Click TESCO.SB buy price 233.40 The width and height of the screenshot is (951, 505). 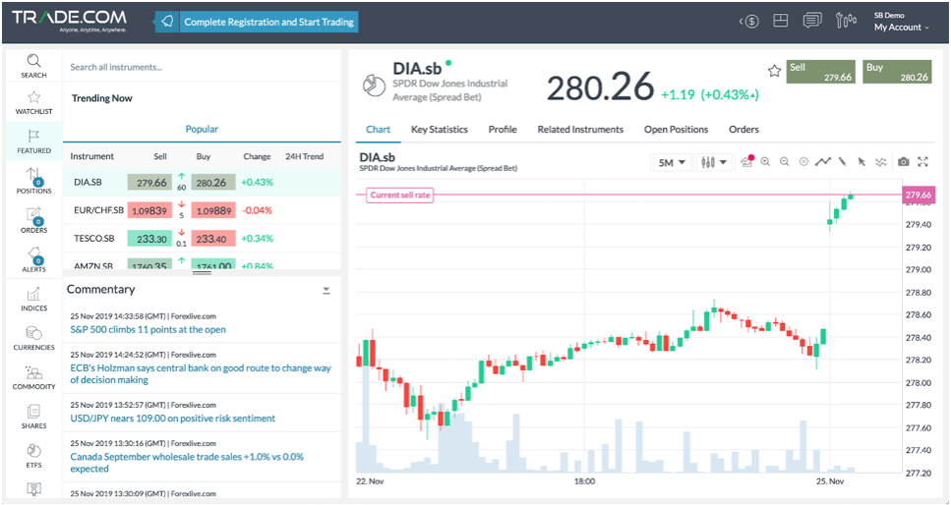pyautogui.click(x=212, y=239)
